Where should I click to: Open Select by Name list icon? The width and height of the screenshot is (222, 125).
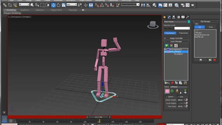pyautogui.click(x=37, y=5)
